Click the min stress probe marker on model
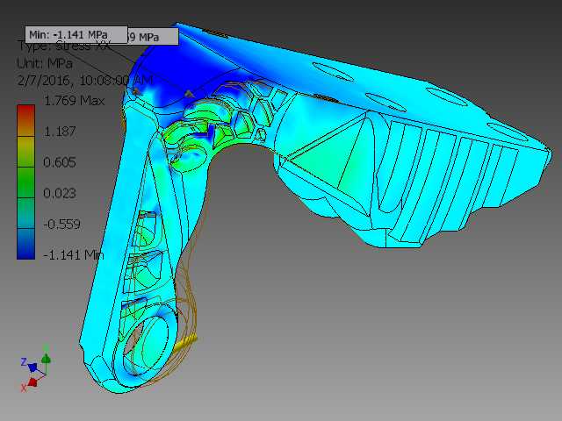Image resolution: width=562 pixels, height=421 pixels. [135, 91]
